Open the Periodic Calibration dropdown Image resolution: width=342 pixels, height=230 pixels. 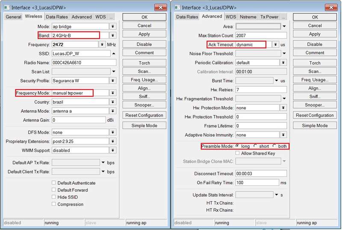pyautogui.click(x=283, y=63)
